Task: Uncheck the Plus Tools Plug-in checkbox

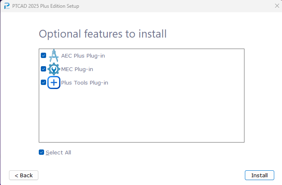Action: point(43,82)
